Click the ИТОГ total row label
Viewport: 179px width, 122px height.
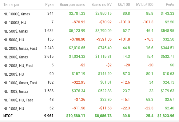pyautogui.click(x=8, y=116)
